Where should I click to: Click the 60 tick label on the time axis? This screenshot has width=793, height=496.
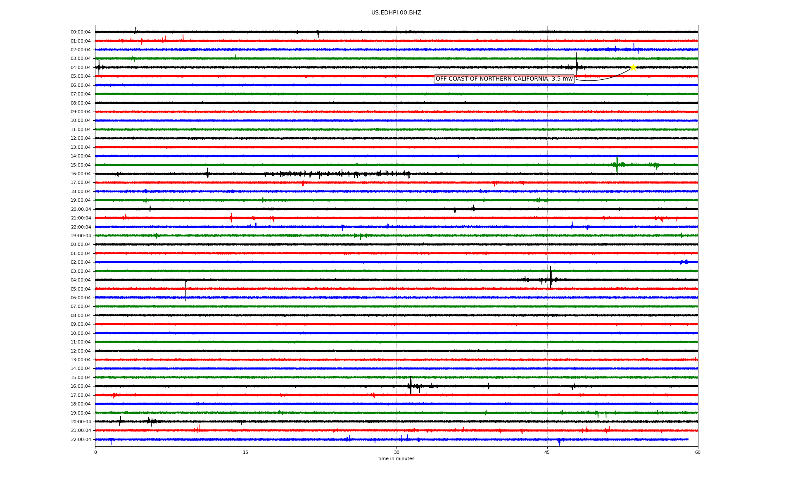[x=698, y=452]
